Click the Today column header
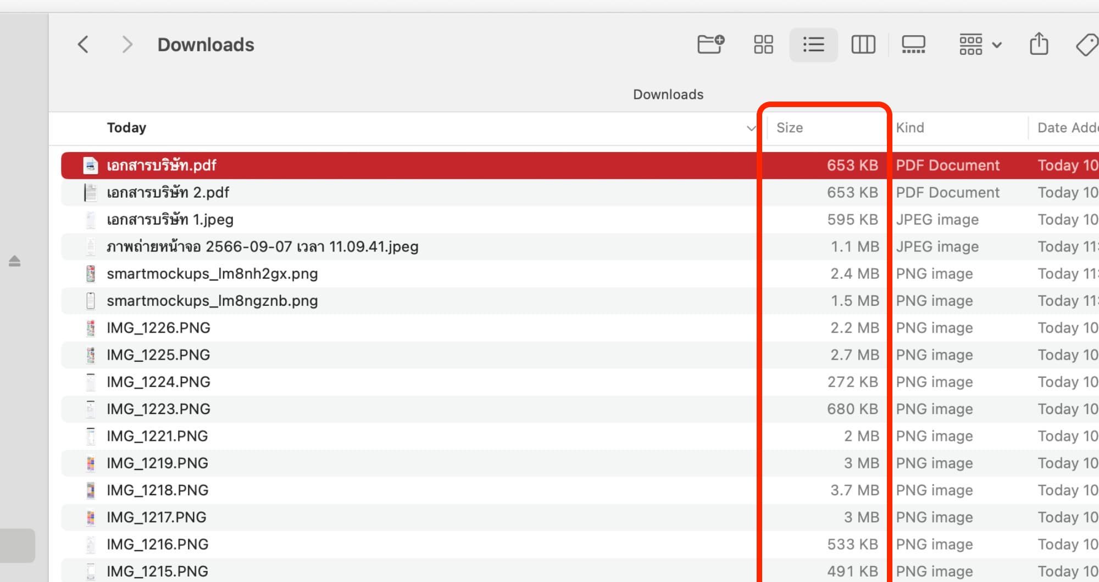The height and width of the screenshot is (582, 1099). (x=126, y=128)
